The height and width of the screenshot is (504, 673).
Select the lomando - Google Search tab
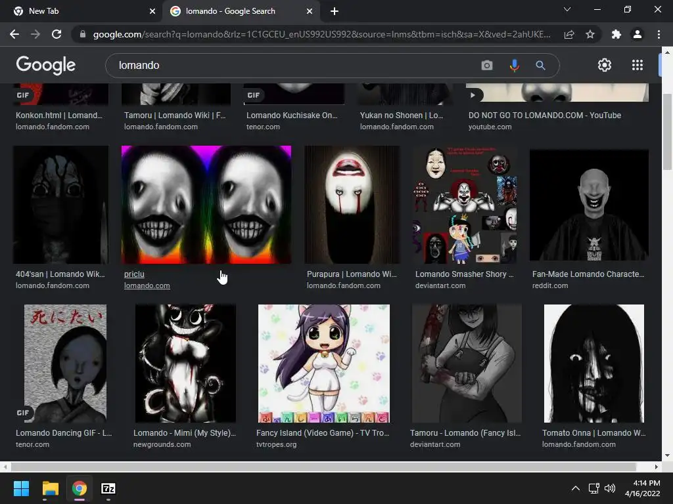click(x=241, y=11)
